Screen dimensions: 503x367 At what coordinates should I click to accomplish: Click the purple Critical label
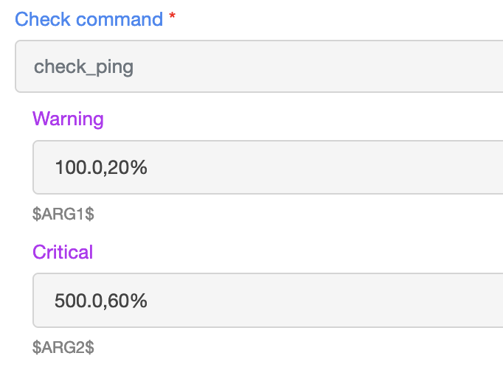pyautogui.click(x=63, y=251)
